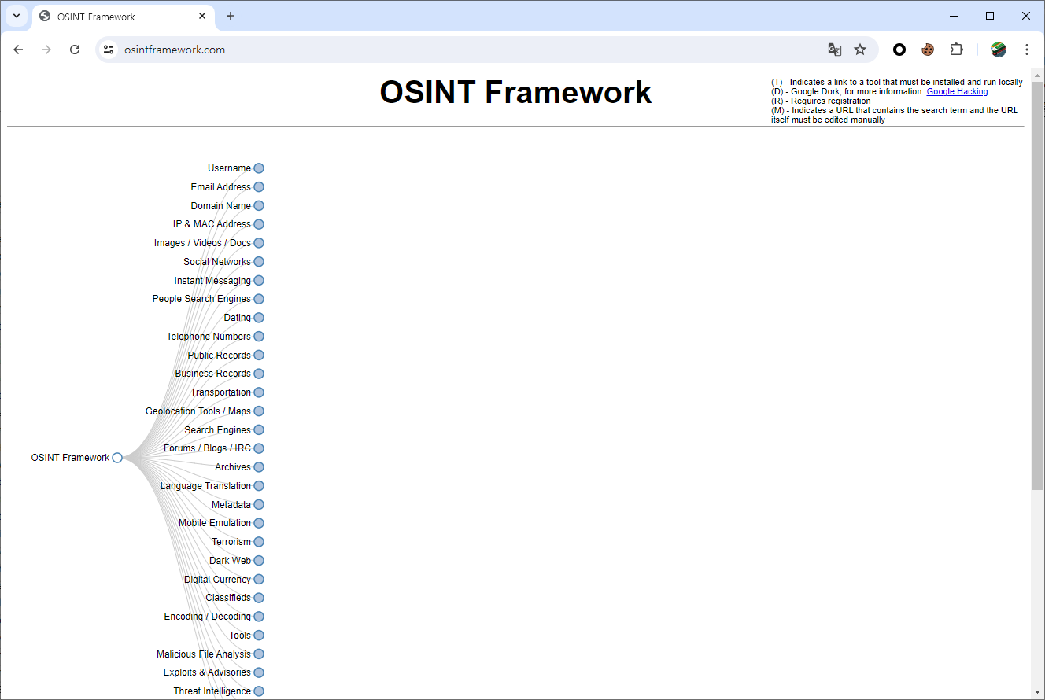The width and height of the screenshot is (1045, 700).
Task: Open the Language Translation tree label
Action: click(205, 486)
